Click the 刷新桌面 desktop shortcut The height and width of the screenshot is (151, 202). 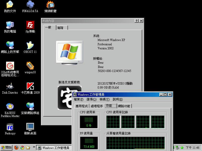(x=30, y=127)
